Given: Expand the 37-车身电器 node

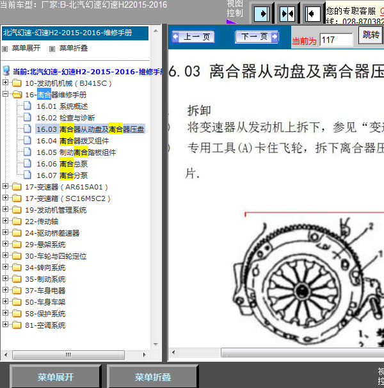Looking at the screenshot, I should [6, 290].
